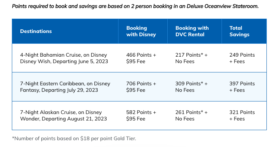
Task: Click the 582 Points + $95 Fee cell
Action: coord(141,115)
